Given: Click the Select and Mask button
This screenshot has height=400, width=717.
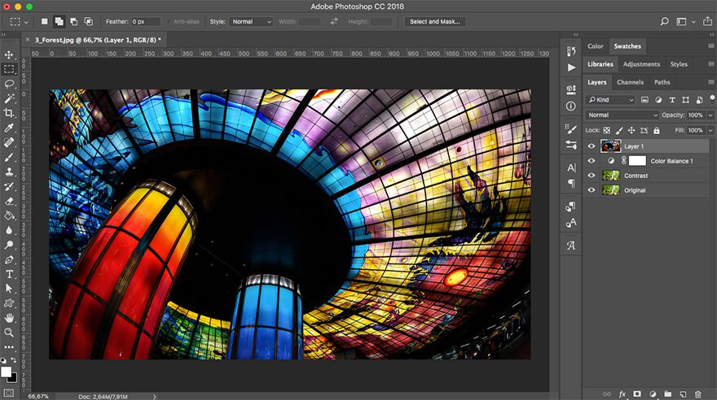Looking at the screenshot, I should point(434,22).
